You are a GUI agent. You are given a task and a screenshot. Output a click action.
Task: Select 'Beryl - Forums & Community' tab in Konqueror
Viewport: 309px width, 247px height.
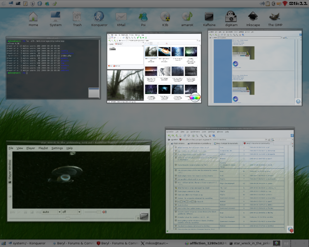tap(258, 143)
